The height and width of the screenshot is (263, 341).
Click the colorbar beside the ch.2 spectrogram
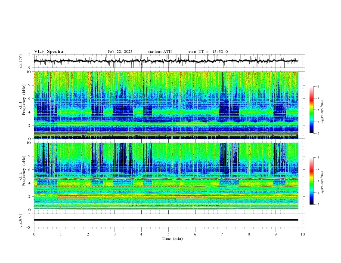click(x=312, y=181)
